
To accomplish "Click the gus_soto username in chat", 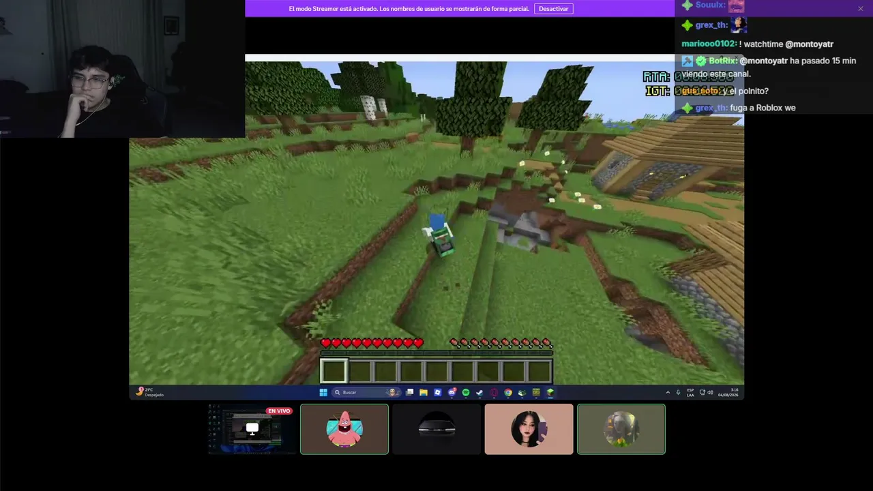I will pyautogui.click(x=701, y=91).
